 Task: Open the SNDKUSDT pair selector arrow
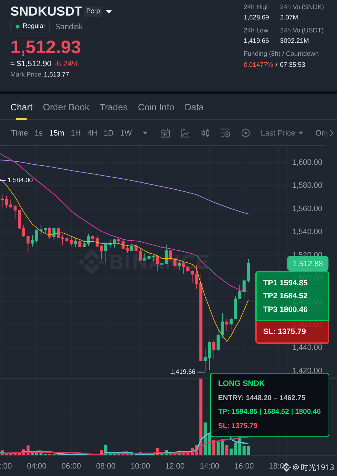coord(109,12)
